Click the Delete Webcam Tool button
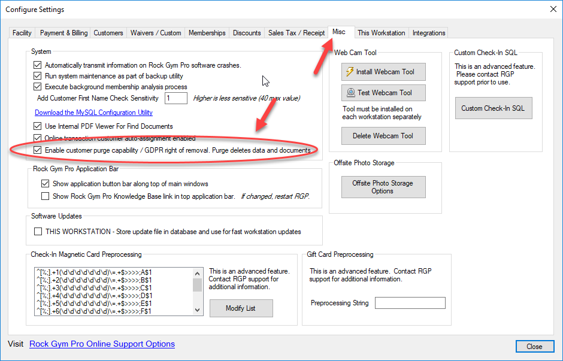 pyautogui.click(x=383, y=136)
